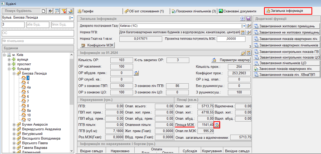
Task: Open the Показники лічильників (3) tab
Action: click(193, 11)
